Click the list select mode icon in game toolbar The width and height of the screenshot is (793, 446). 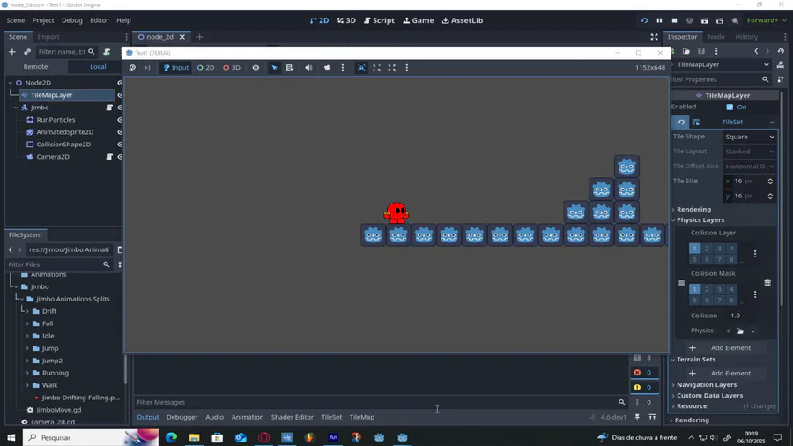click(289, 67)
